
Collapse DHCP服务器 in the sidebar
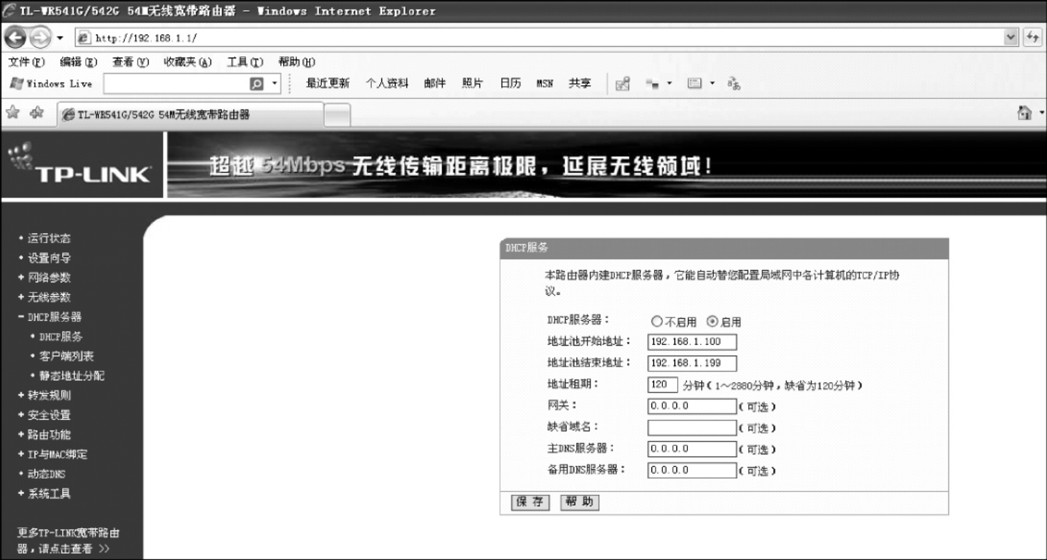click(x=54, y=317)
